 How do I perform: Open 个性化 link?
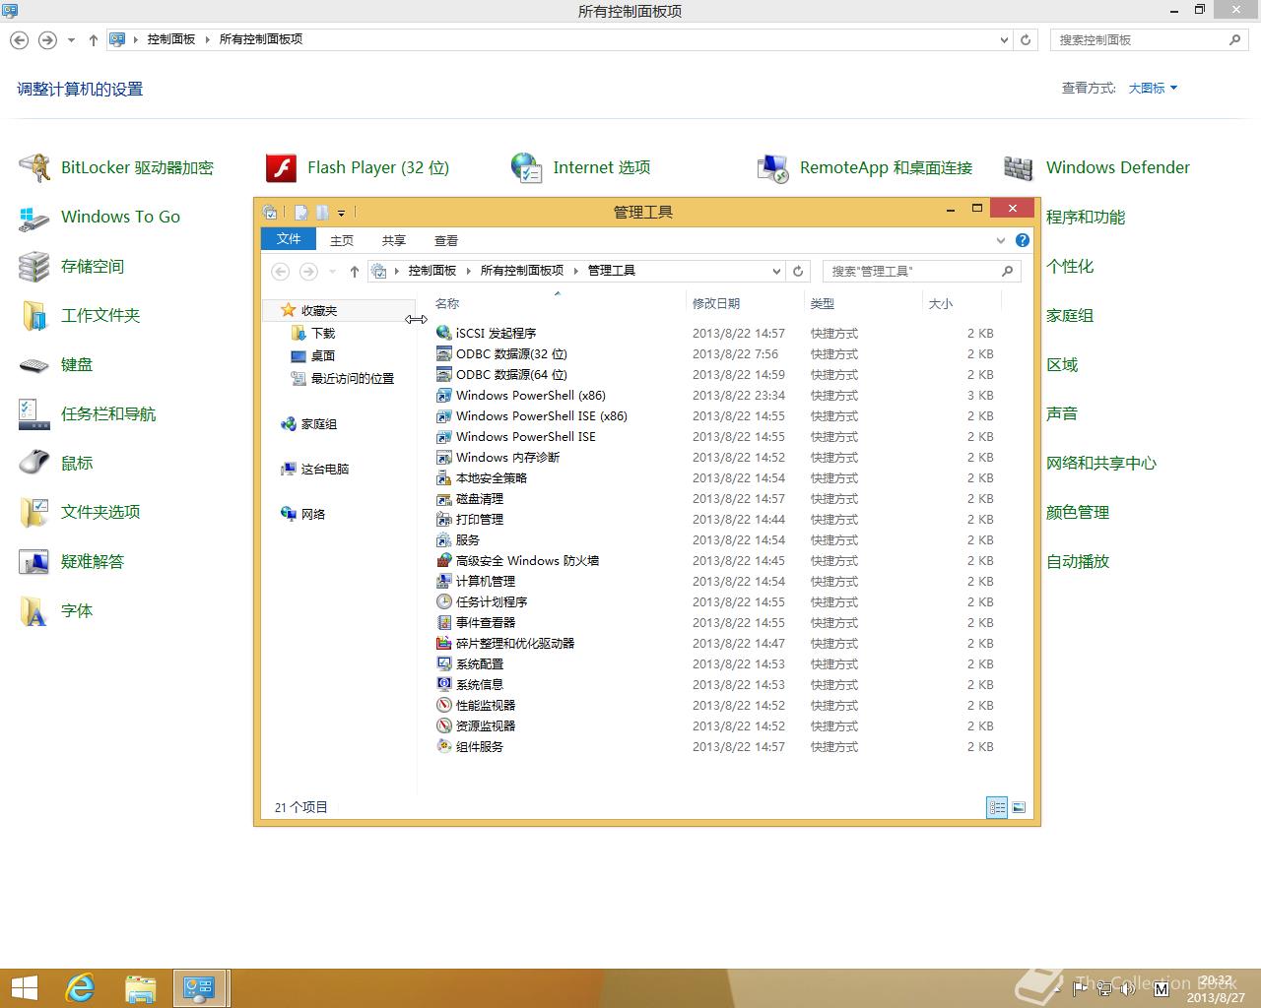click(1070, 267)
